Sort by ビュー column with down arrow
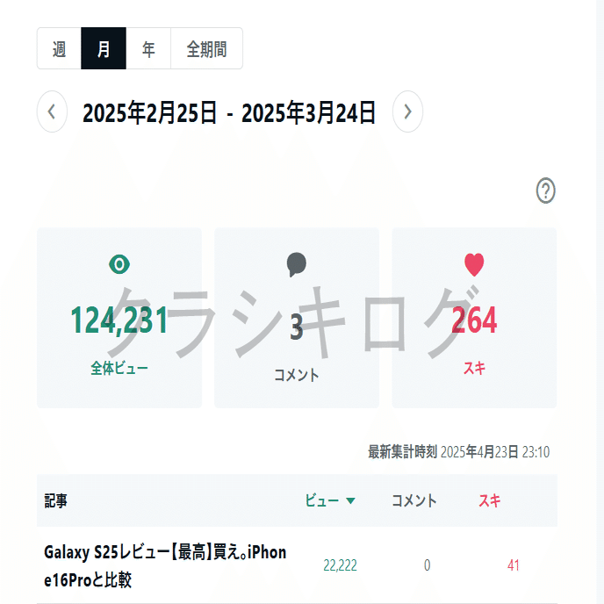604x604 pixels. [x=330, y=501]
